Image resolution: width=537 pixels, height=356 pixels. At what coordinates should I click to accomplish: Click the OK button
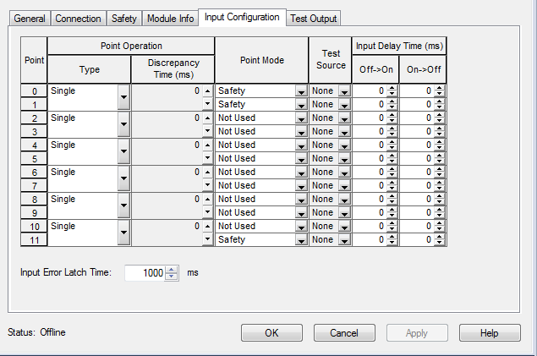tap(271, 333)
